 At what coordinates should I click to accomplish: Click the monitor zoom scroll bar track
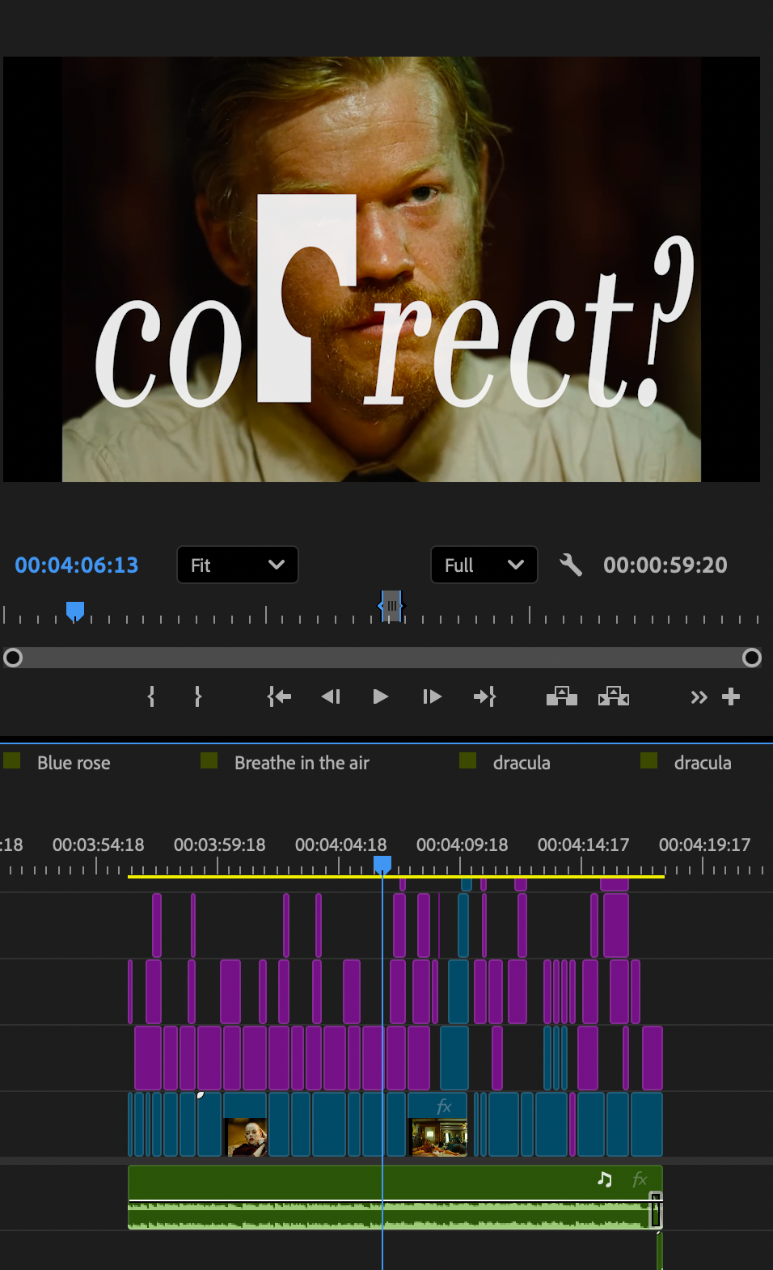pos(382,658)
